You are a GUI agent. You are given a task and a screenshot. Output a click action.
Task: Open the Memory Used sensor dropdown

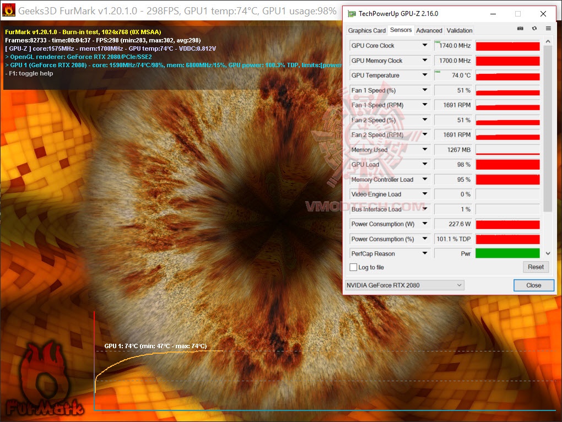pos(424,149)
